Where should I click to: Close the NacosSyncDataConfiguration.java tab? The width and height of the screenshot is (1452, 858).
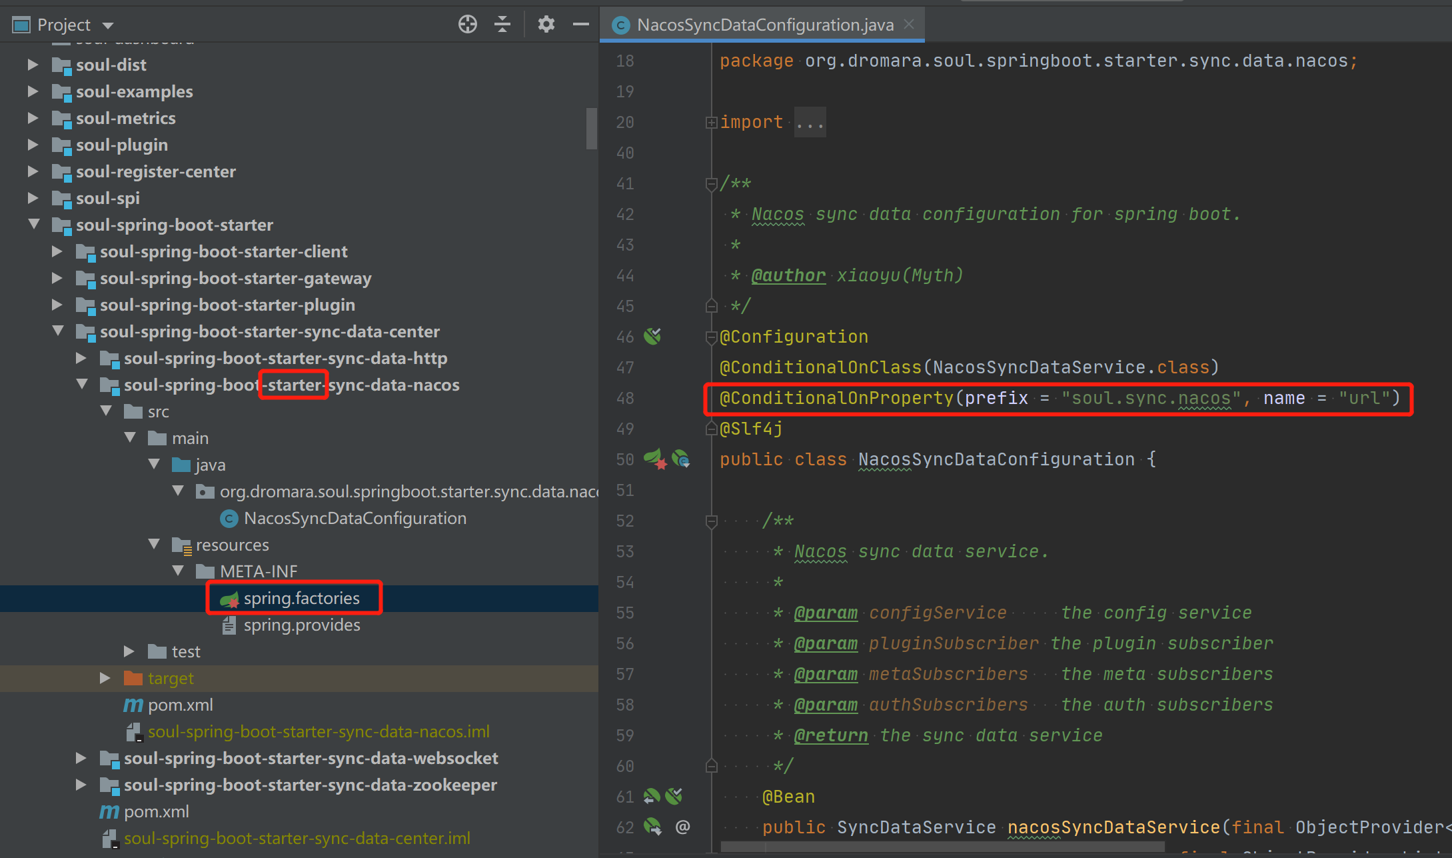tap(909, 25)
